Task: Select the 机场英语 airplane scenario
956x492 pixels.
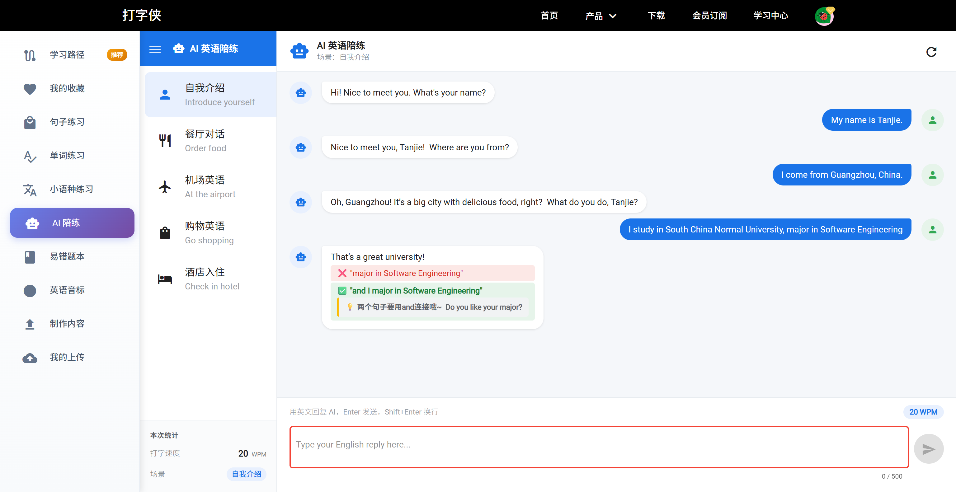Action: tap(210, 187)
